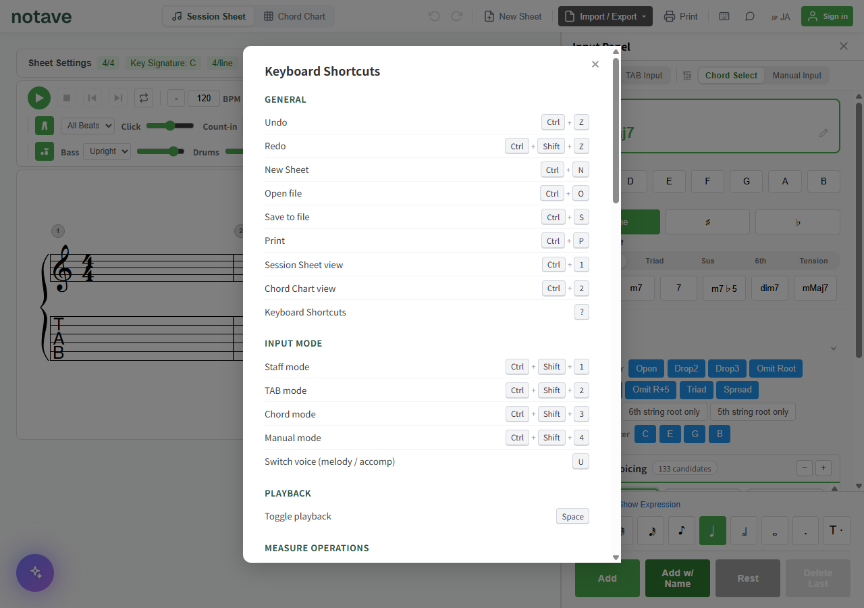Toggle the loop playback icon

point(144,98)
